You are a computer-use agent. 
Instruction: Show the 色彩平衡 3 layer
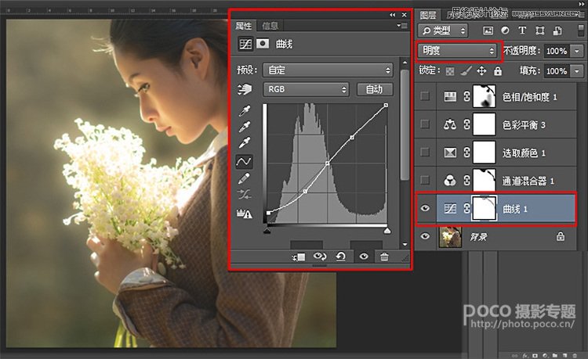pyautogui.click(x=425, y=124)
